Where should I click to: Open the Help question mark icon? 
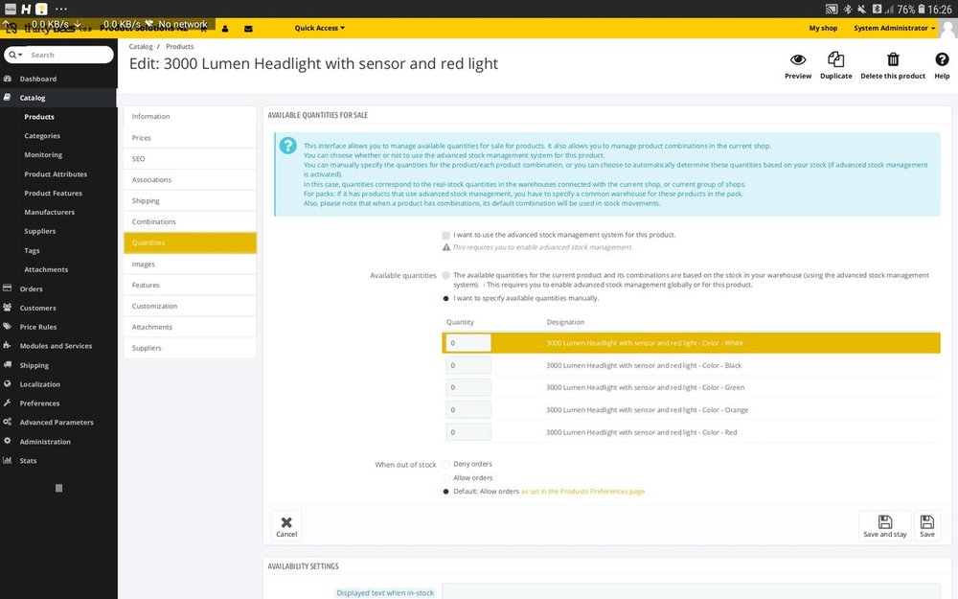(x=942, y=60)
